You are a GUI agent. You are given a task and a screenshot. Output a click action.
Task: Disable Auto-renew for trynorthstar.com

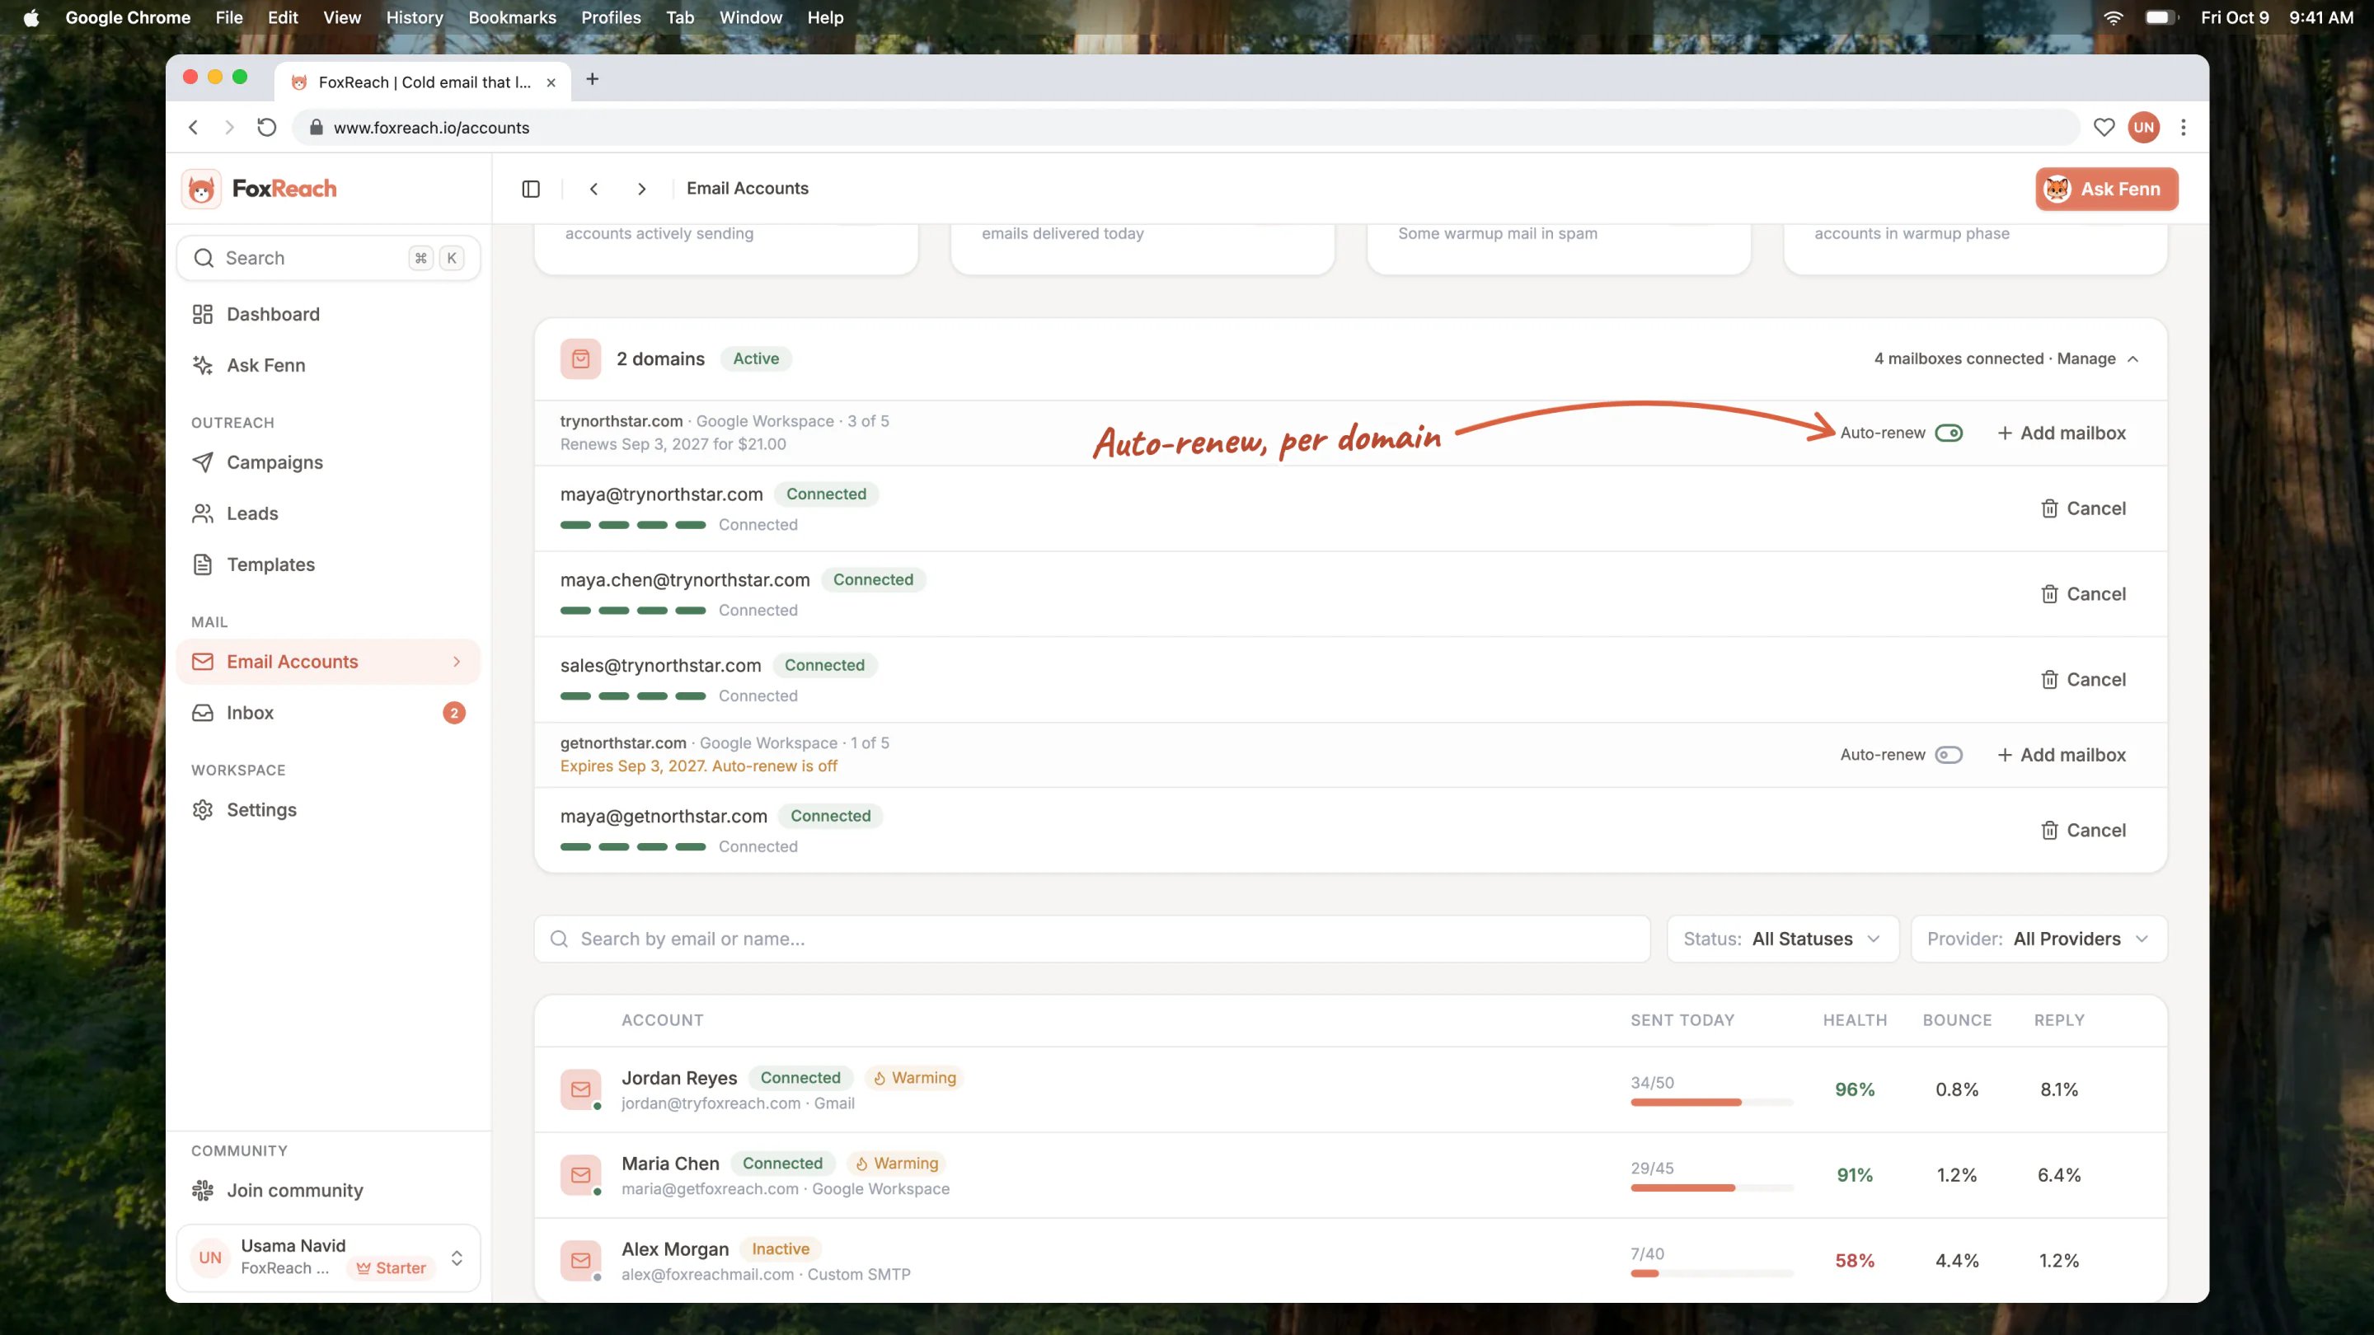pyautogui.click(x=1948, y=433)
